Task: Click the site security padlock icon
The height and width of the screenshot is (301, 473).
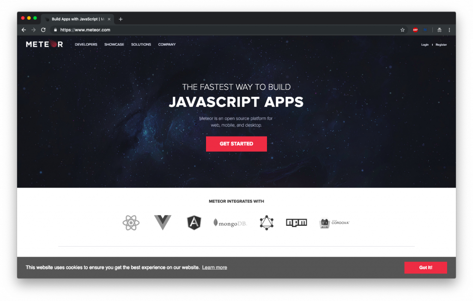Action: (x=55, y=30)
